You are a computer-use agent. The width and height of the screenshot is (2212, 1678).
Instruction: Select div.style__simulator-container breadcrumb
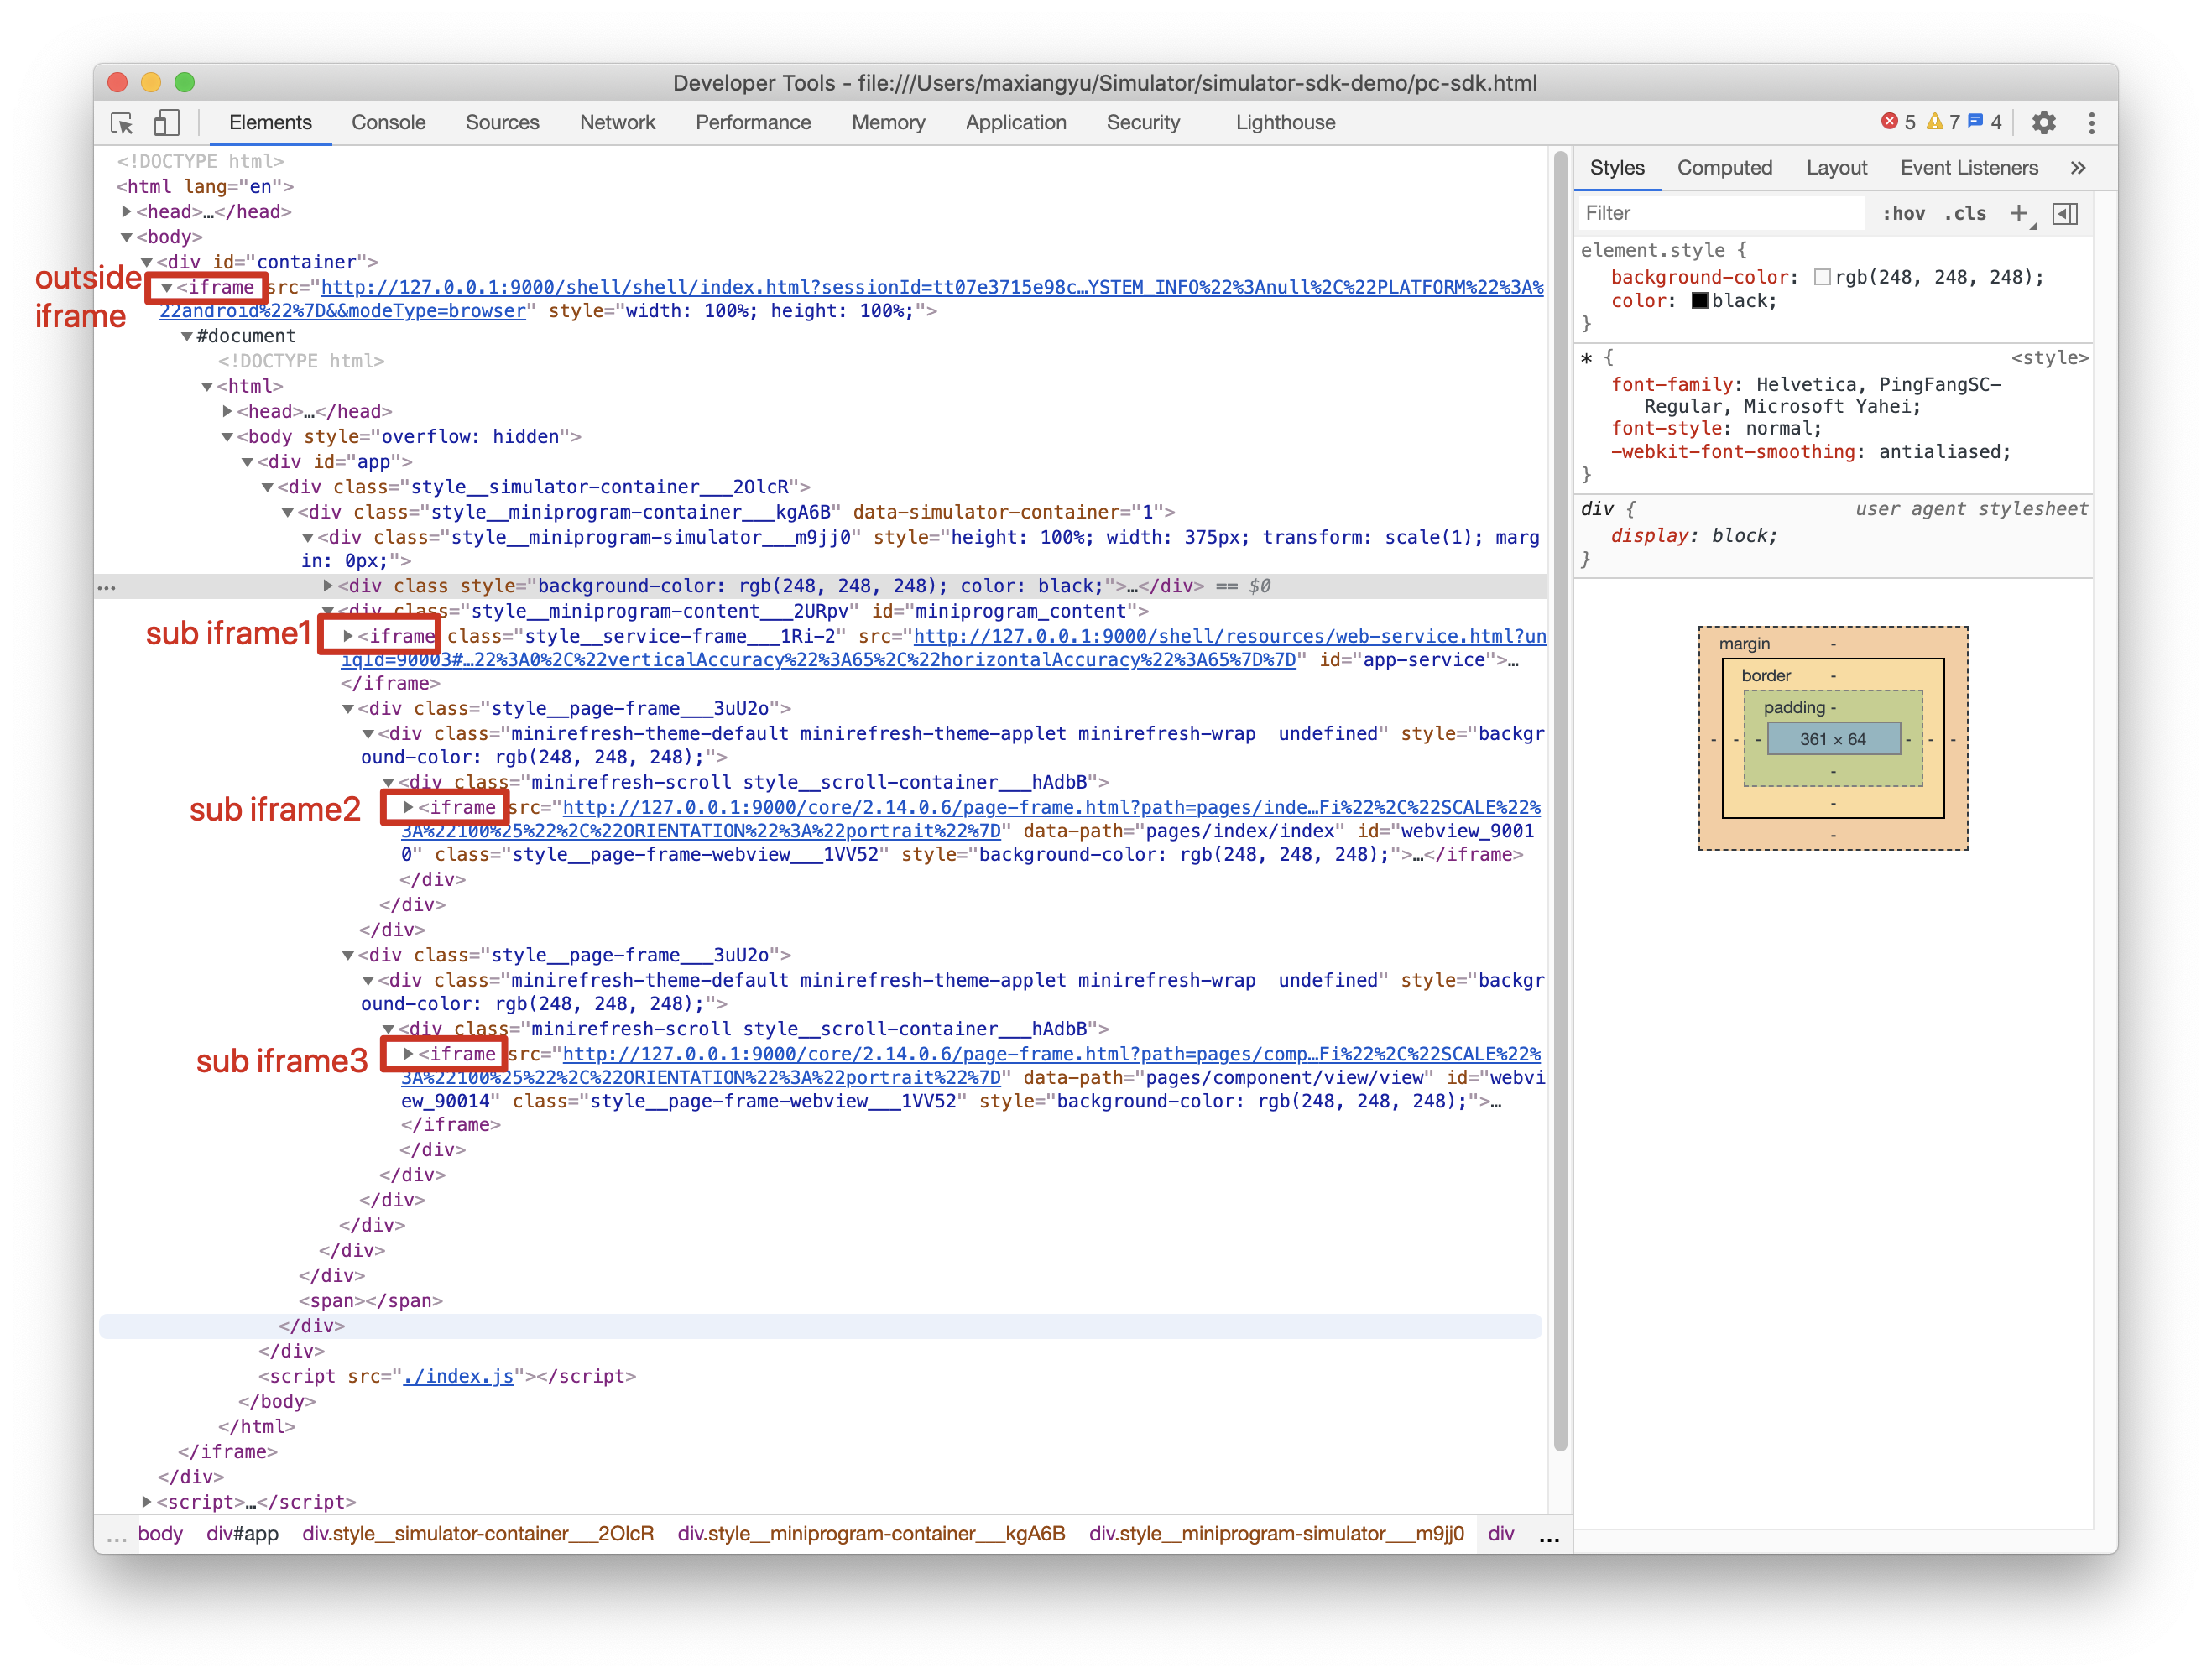478,1535
